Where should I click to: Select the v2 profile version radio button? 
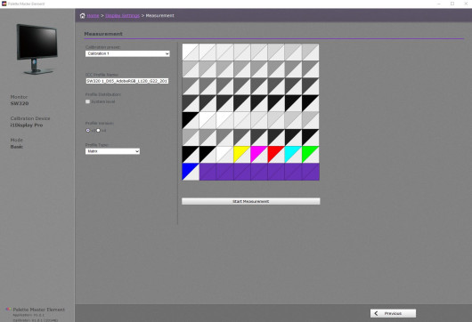tap(88, 131)
